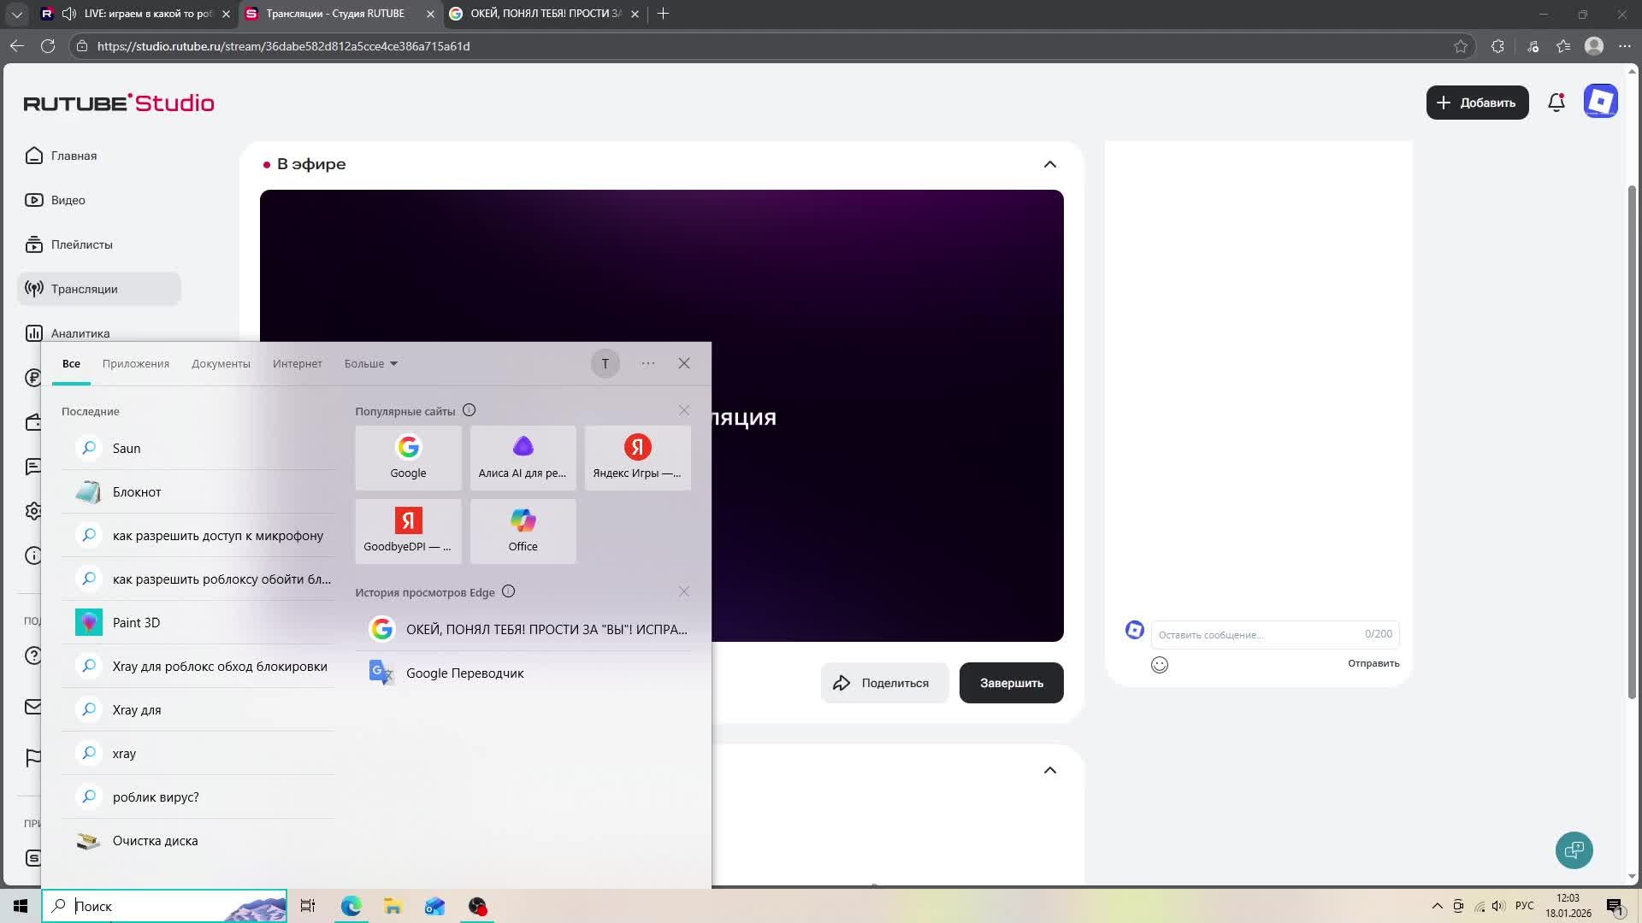Click the chat message input field
Screen dimensions: 1642x923
pos(1257,634)
